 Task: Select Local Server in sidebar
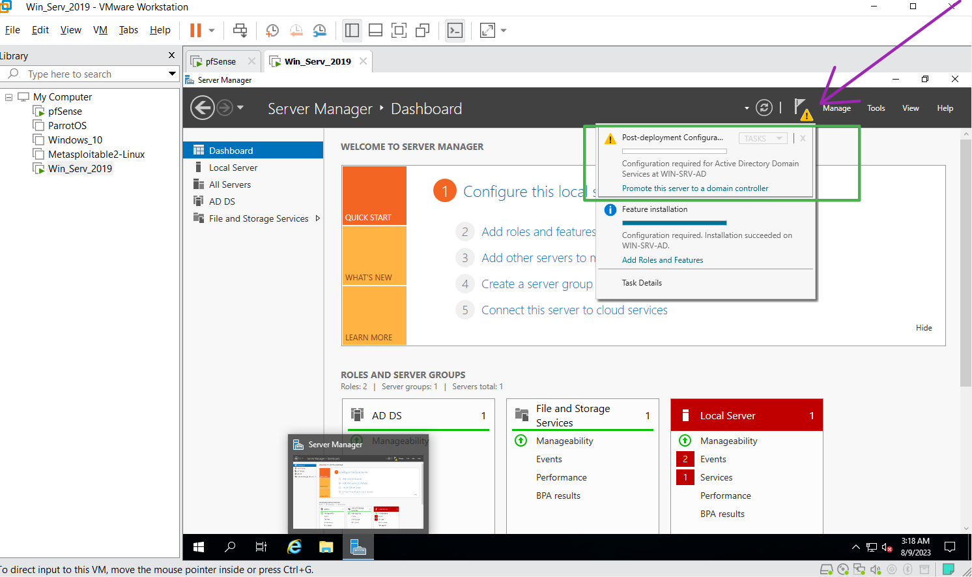(233, 168)
